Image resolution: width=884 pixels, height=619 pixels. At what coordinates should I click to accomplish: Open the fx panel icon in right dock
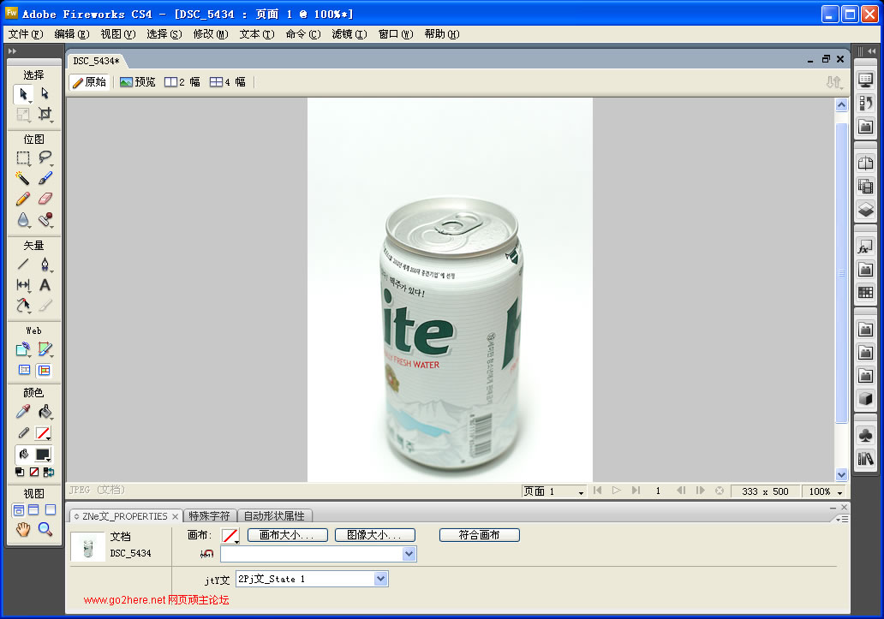(865, 247)
